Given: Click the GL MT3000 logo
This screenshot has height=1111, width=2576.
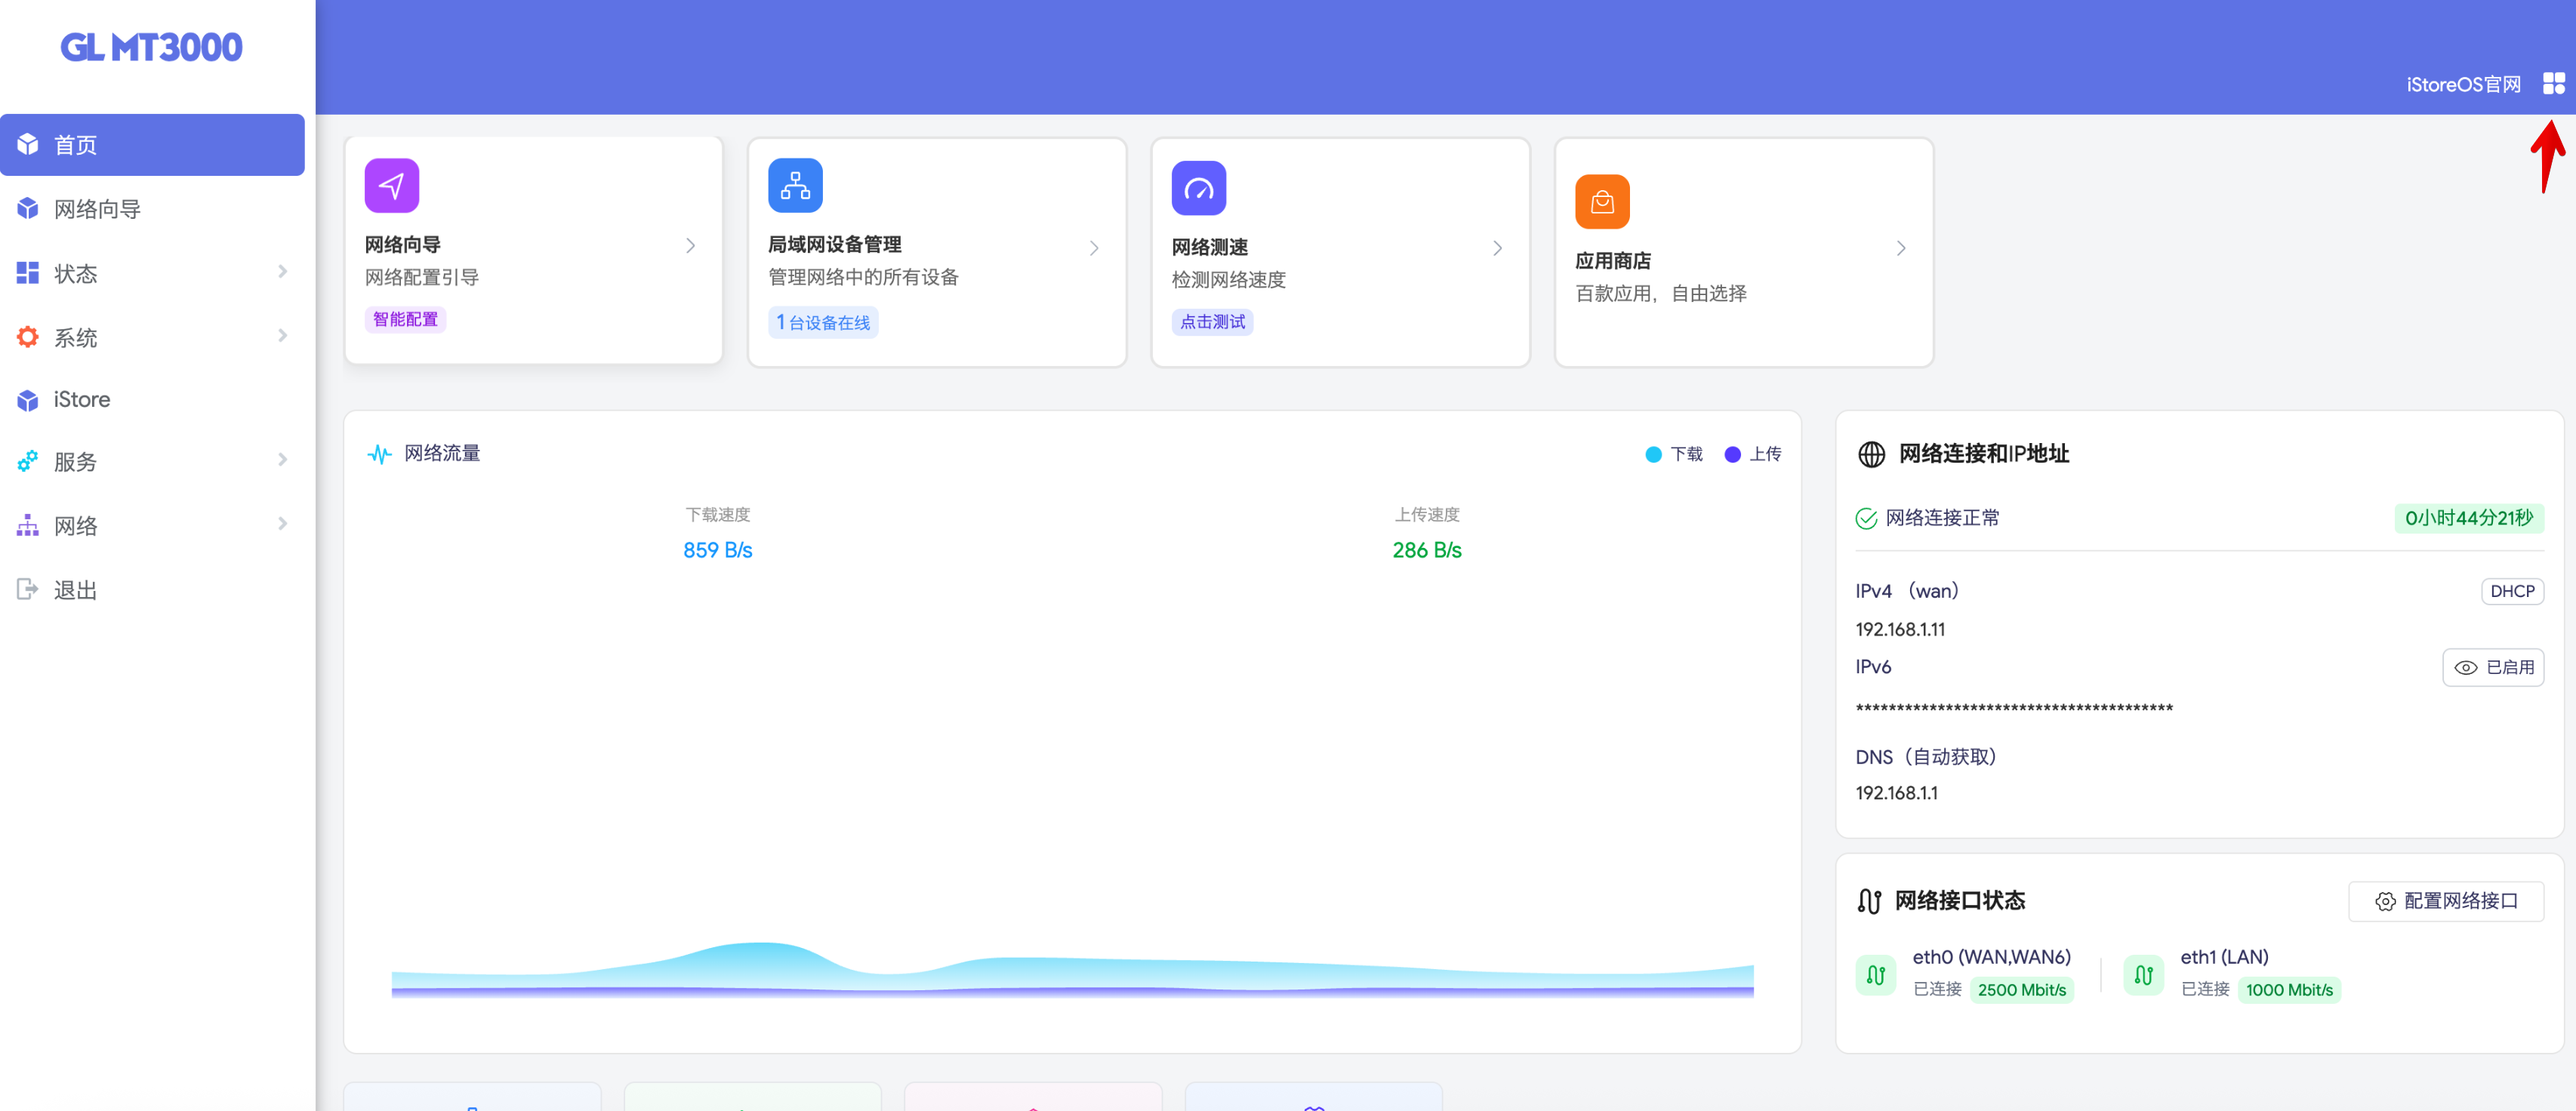Looking at the screenshot, I should pyautogui.click(x=151, y=47).
